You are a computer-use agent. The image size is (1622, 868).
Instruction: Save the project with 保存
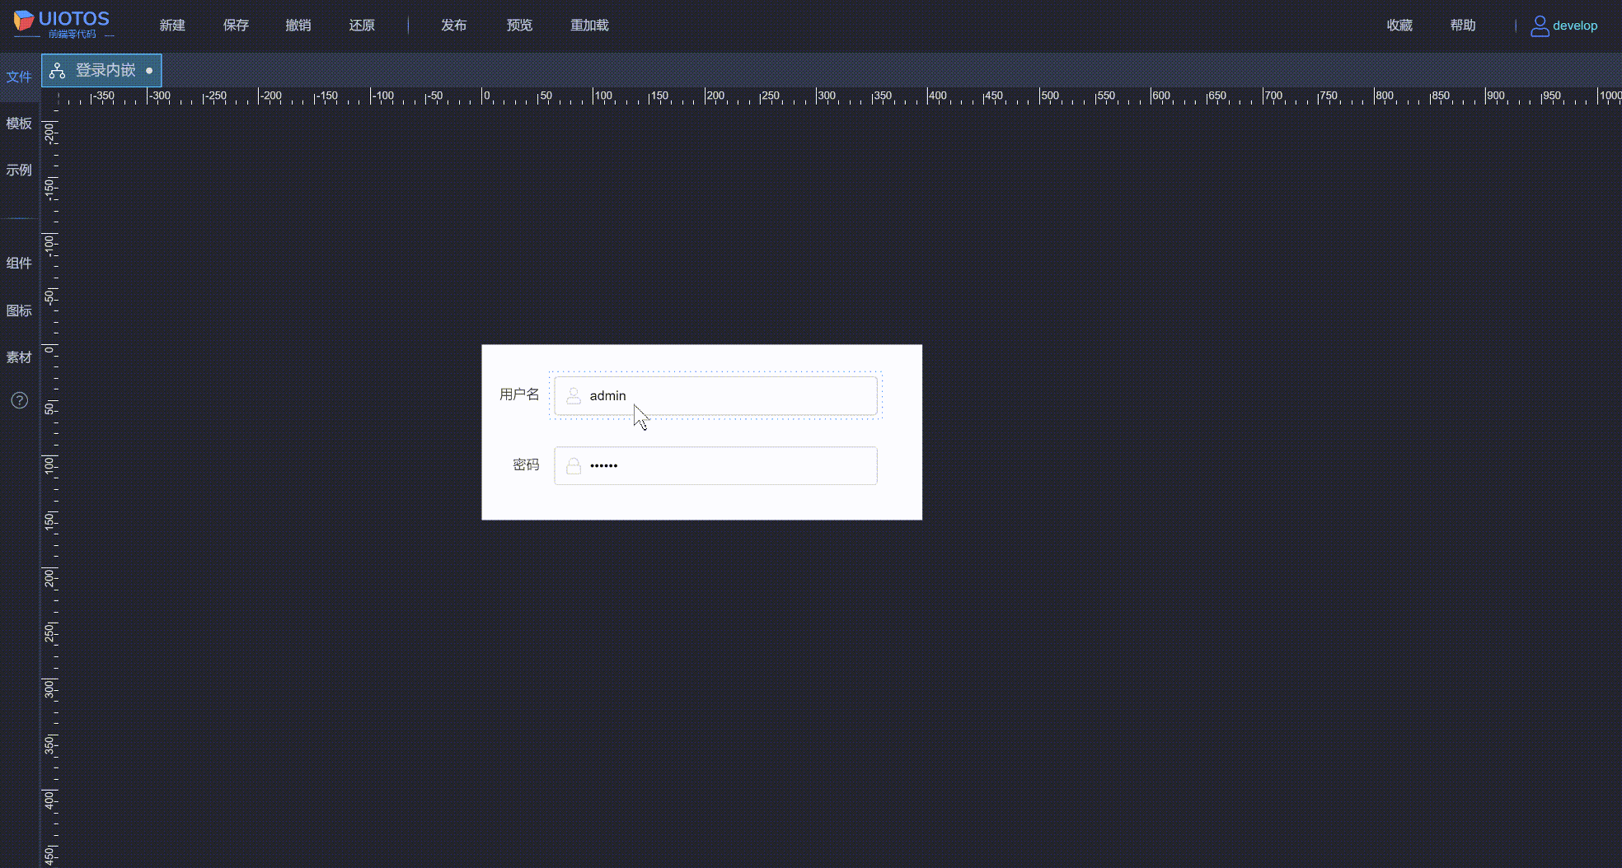click(x=236, y=25)
